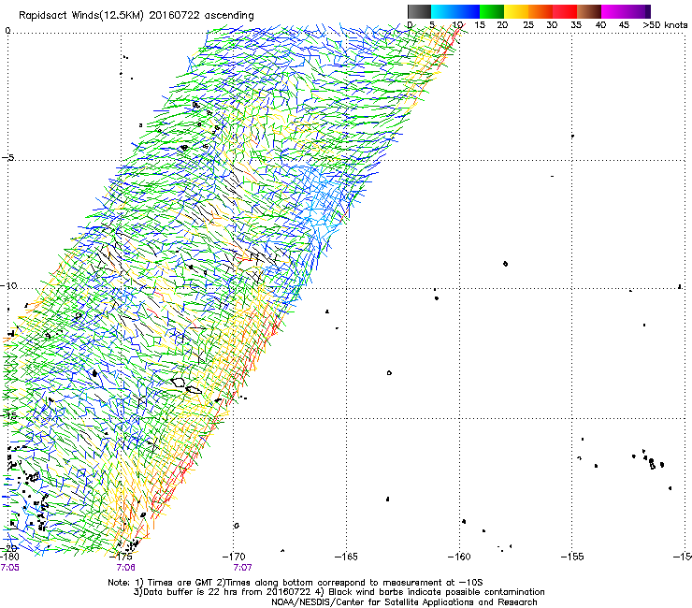Click the '-15' latitude label

click(x=8, y=415)
